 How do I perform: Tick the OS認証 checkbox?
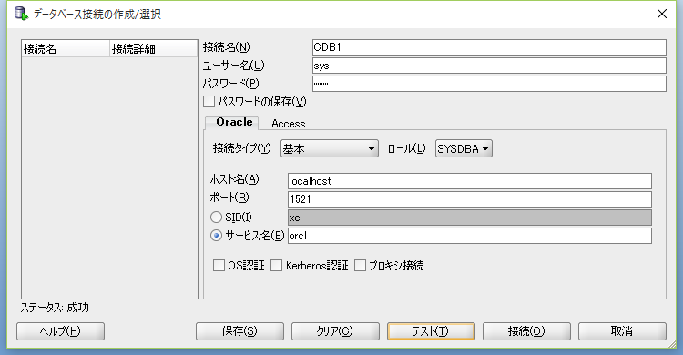(219, 265)
